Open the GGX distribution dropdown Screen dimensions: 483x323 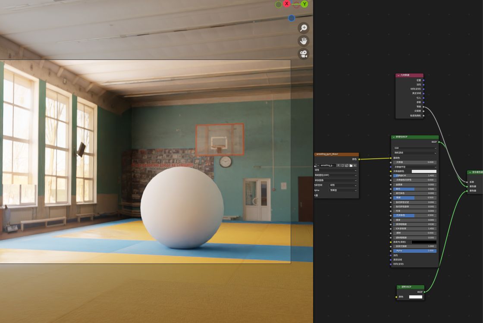point(415,148)
